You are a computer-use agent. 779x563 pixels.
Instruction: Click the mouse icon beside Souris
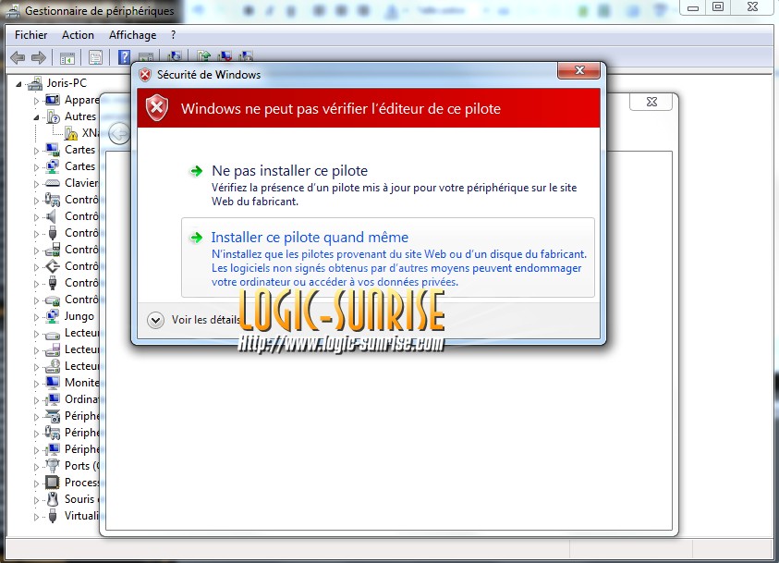point(53,499)
